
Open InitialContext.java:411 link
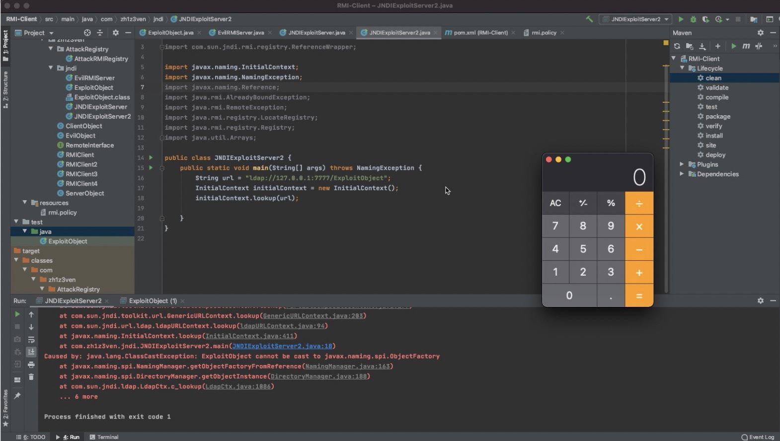click(249, 336)
